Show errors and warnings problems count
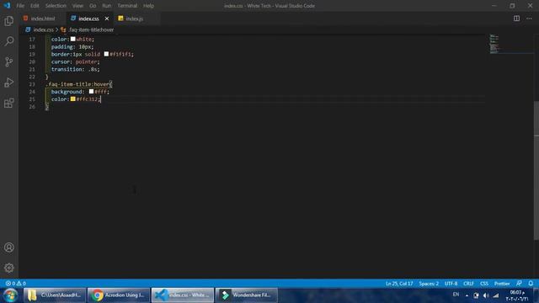The height and width of the screenshot is (303, 539). pyautogui.click(x=16, y=284)
